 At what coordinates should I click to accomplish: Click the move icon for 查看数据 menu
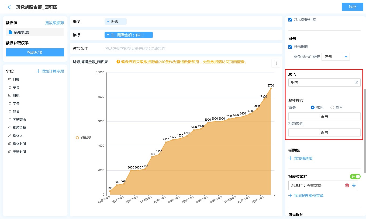coord(354,185)
